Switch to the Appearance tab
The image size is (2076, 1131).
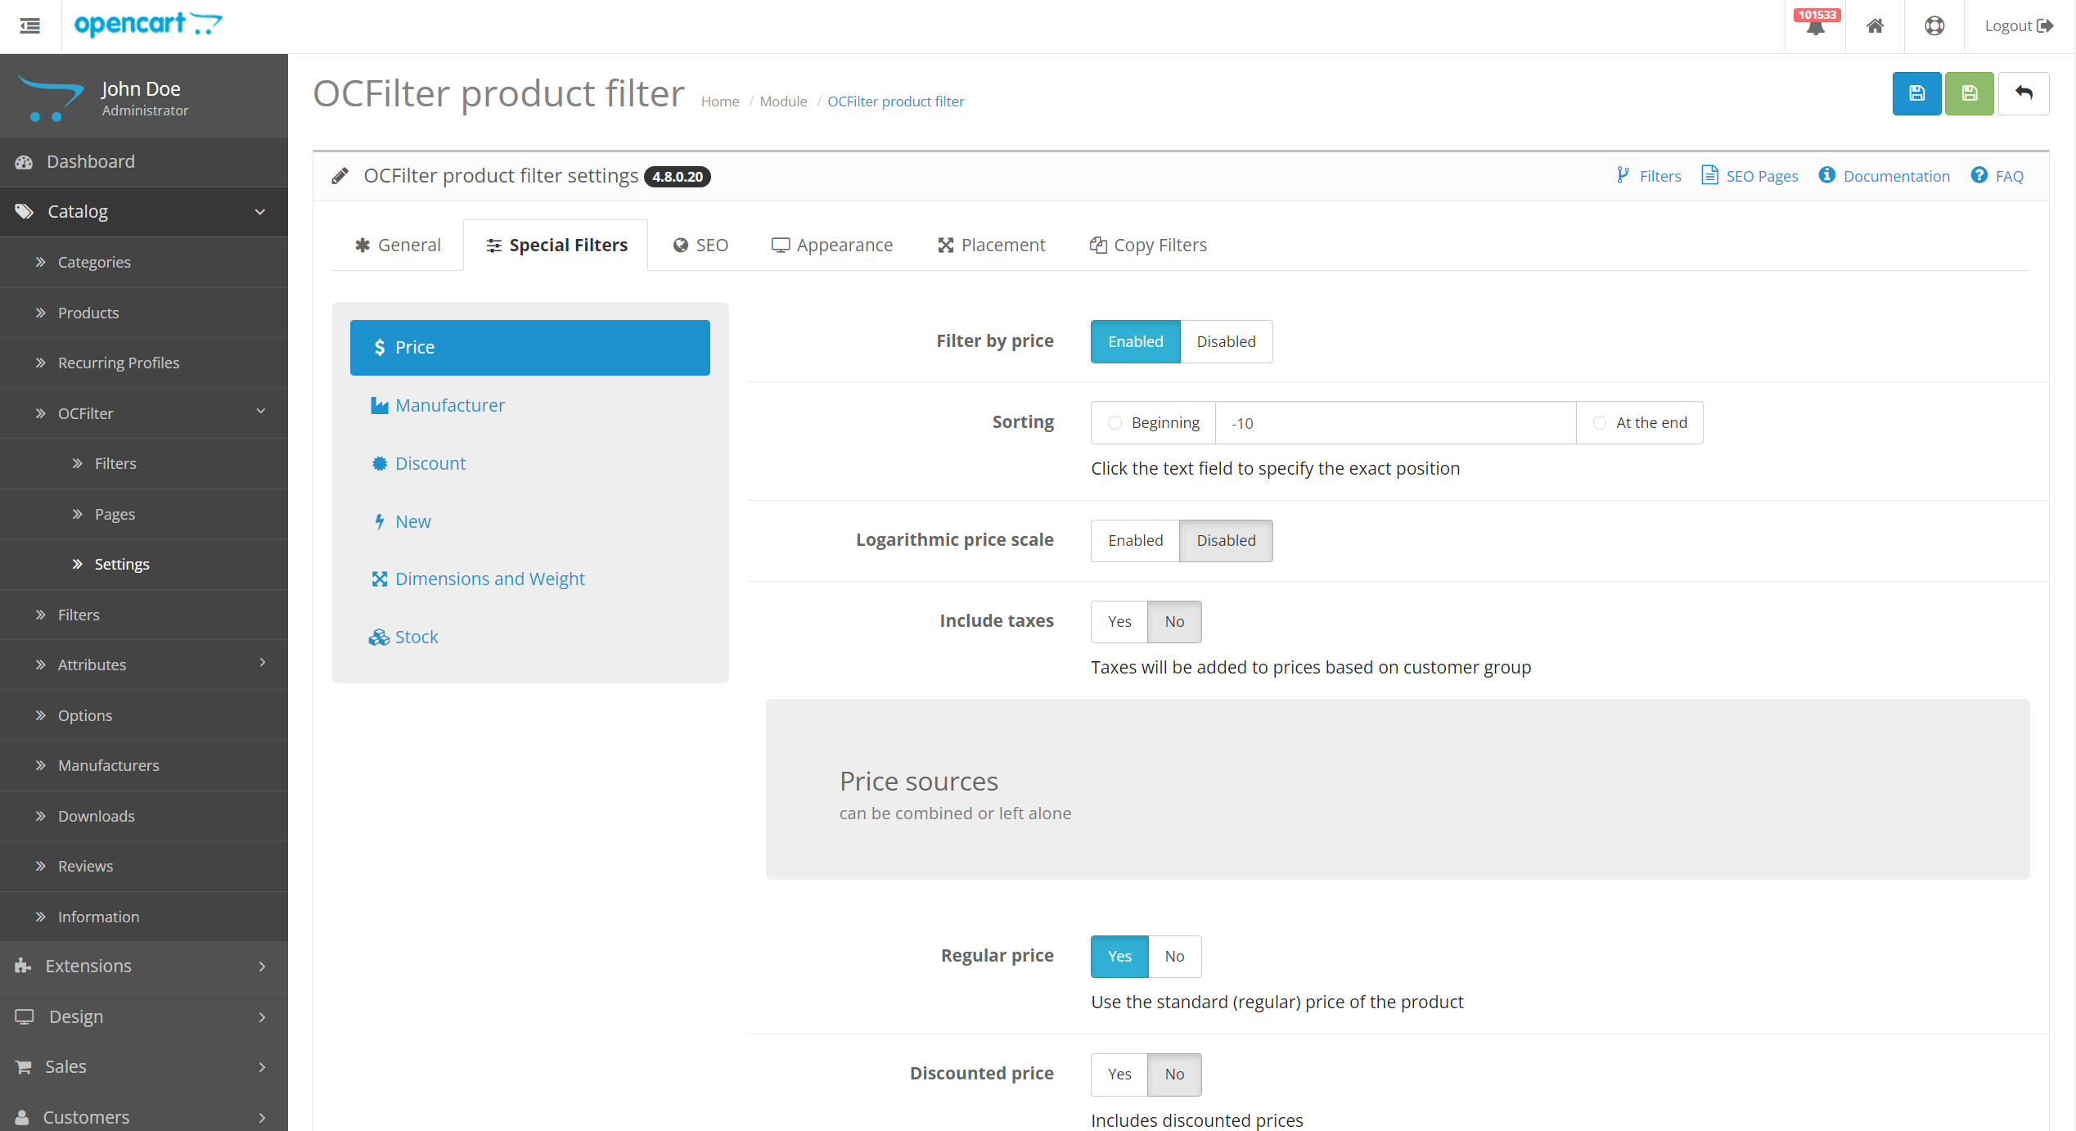coord(832,244)
